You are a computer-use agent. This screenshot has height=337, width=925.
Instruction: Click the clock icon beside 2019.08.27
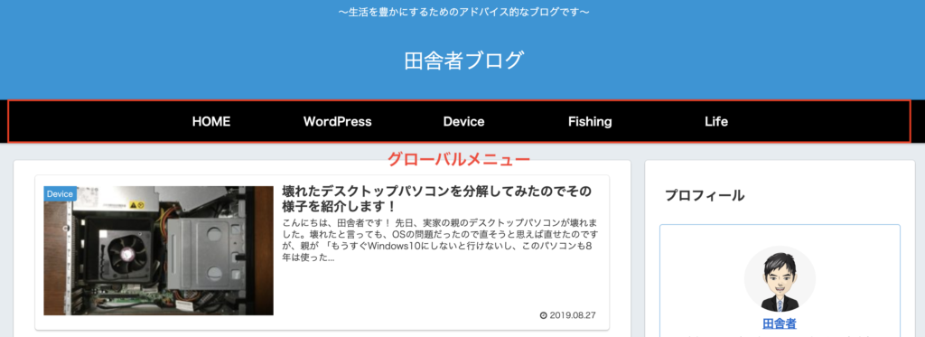click(x=543, y=315)
